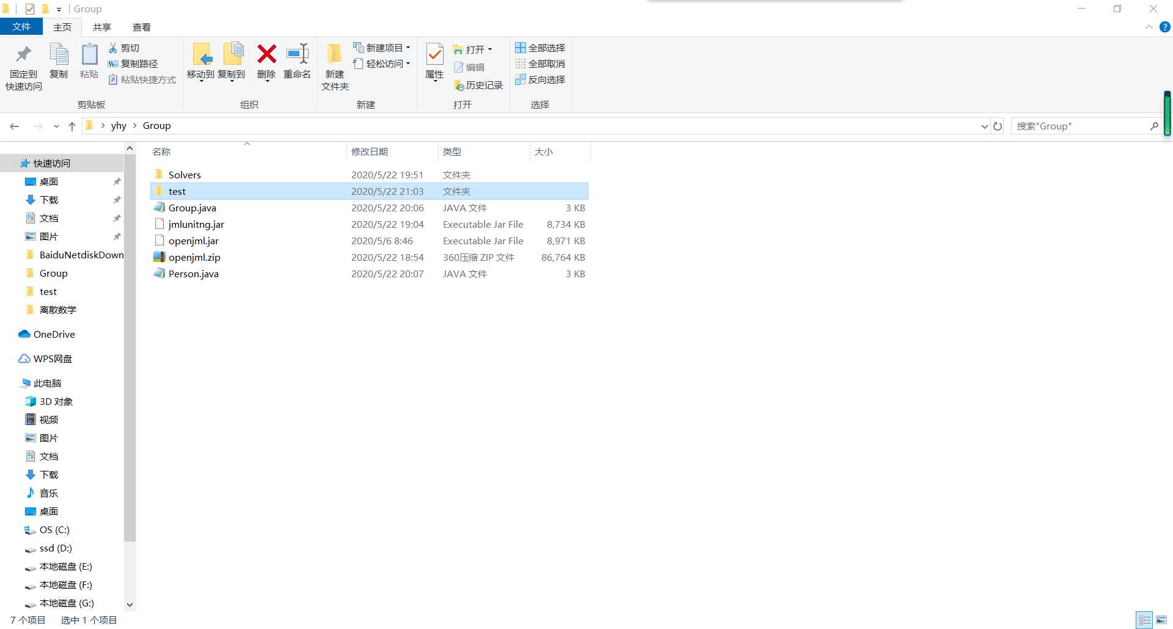Create a new folder (新建文件夹)

(335, 67)
